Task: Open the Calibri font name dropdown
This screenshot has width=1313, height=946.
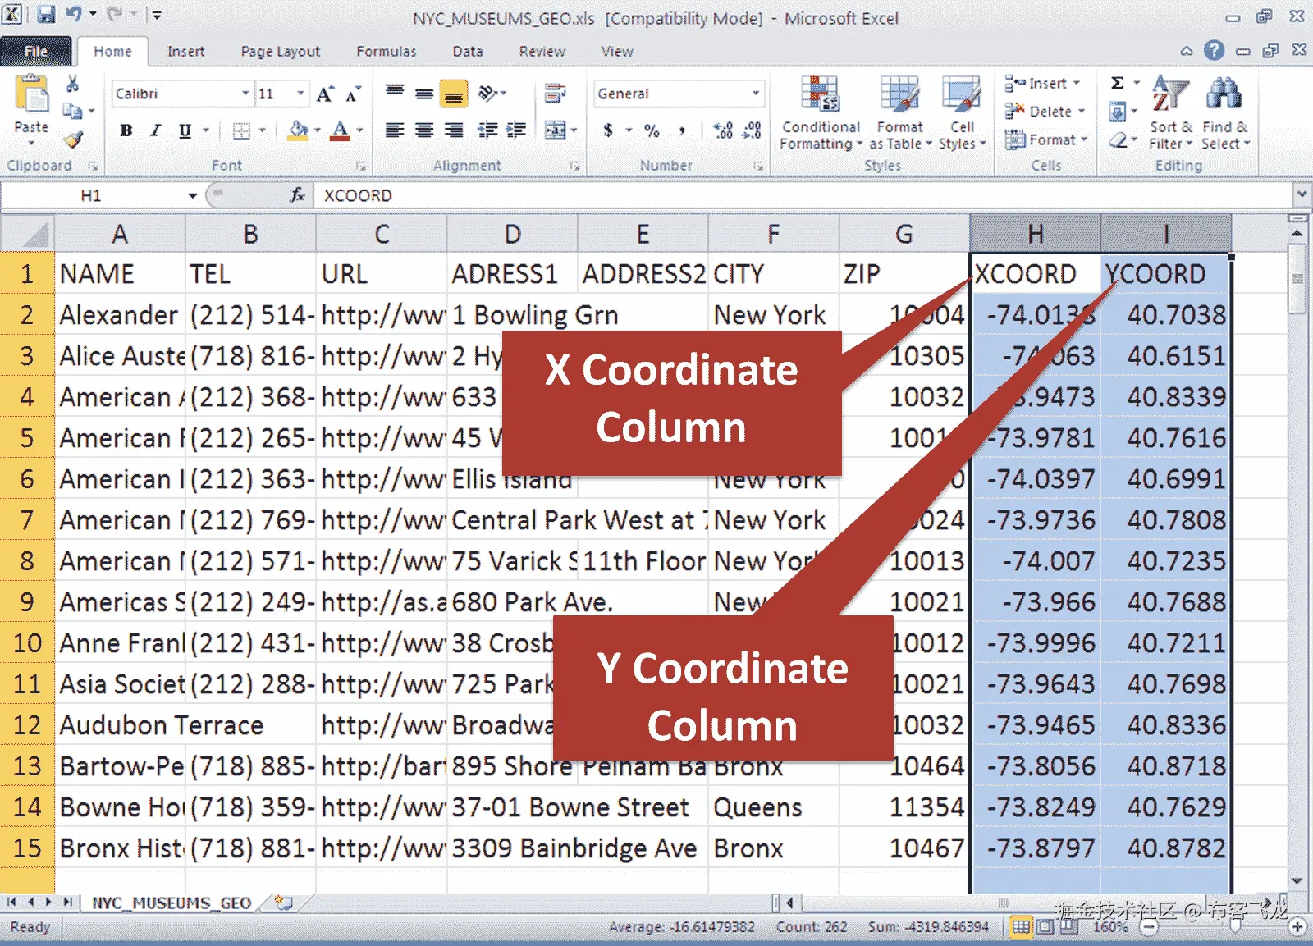Action: pyautogui.click(x=245, y=94)
